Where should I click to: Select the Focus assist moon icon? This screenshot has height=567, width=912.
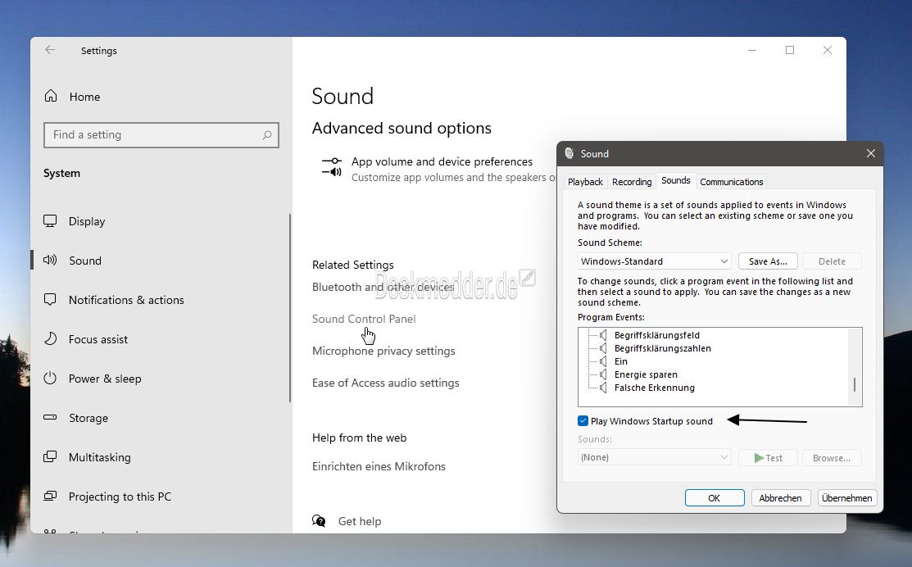[51, 338]
